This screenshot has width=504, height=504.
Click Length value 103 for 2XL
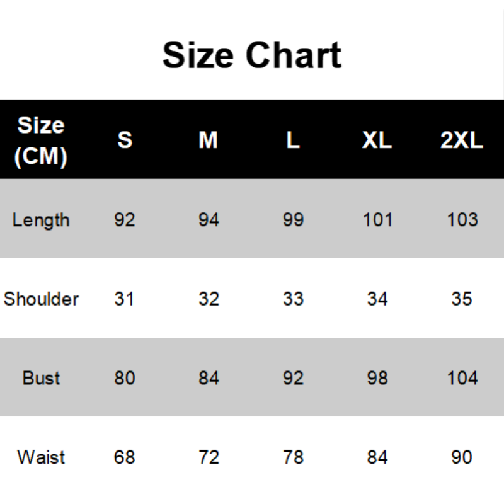(462, 220)
